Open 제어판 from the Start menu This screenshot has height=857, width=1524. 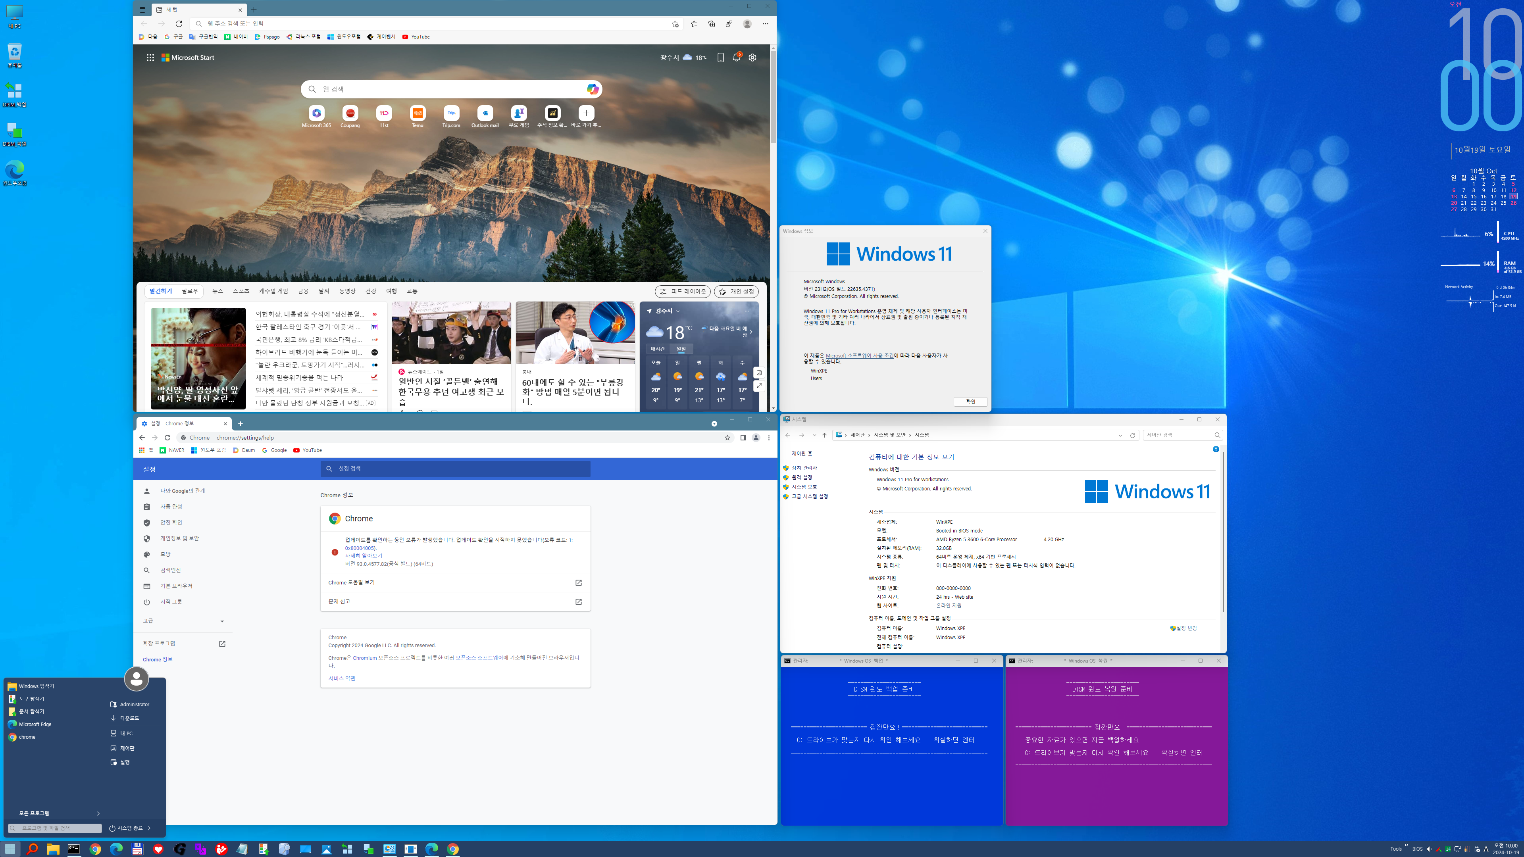tap(127, 748)
